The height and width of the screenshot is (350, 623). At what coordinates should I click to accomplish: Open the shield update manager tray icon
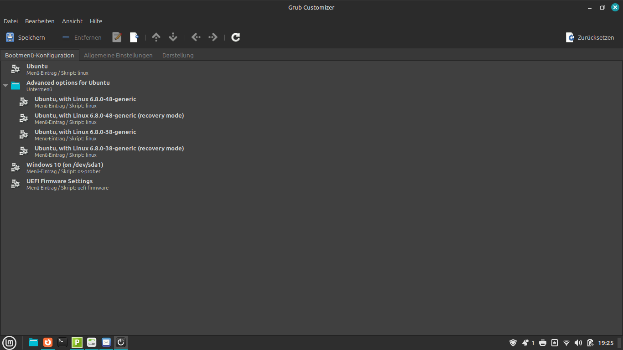(513, 343)
